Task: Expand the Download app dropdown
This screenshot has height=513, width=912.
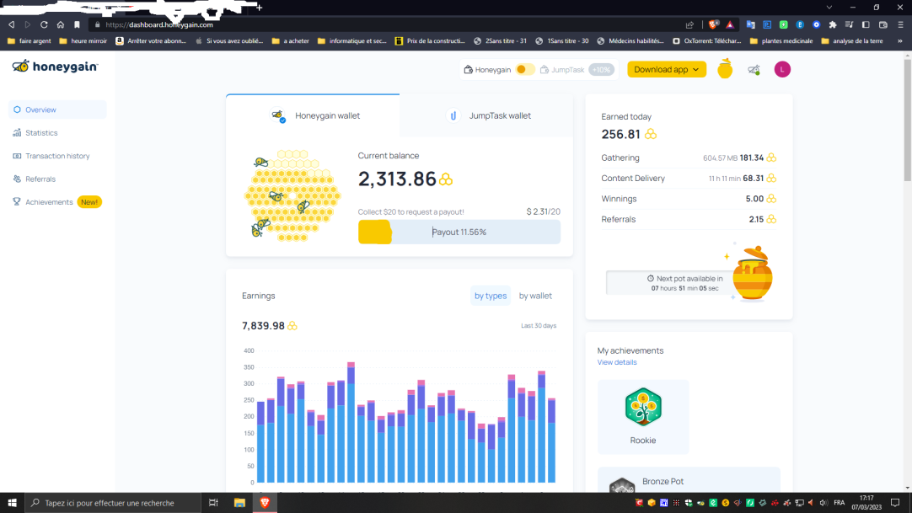Action: click(667, 70)
